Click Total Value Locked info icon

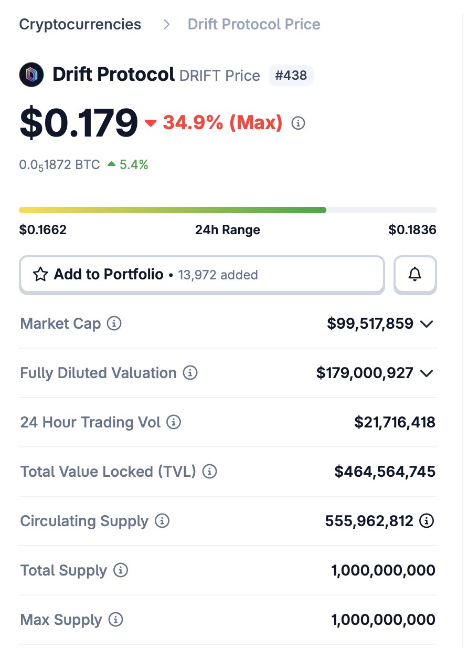coord(209,472)
